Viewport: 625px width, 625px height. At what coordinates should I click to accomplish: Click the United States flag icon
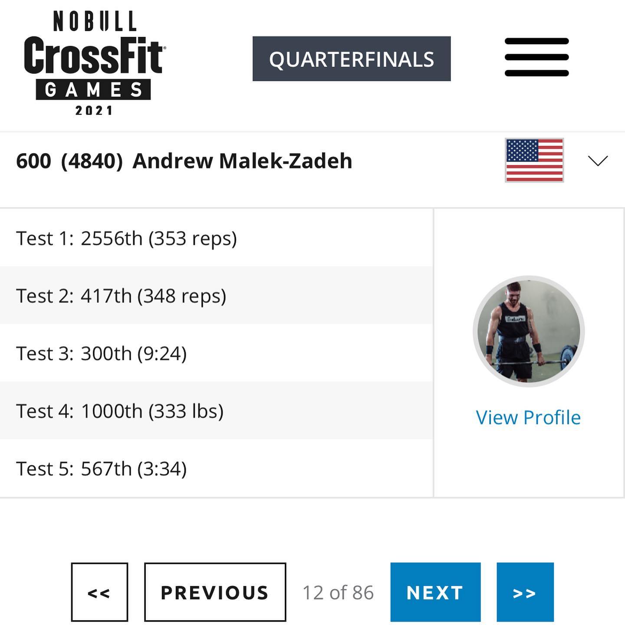pyautogui.click(x=534, y=160)
